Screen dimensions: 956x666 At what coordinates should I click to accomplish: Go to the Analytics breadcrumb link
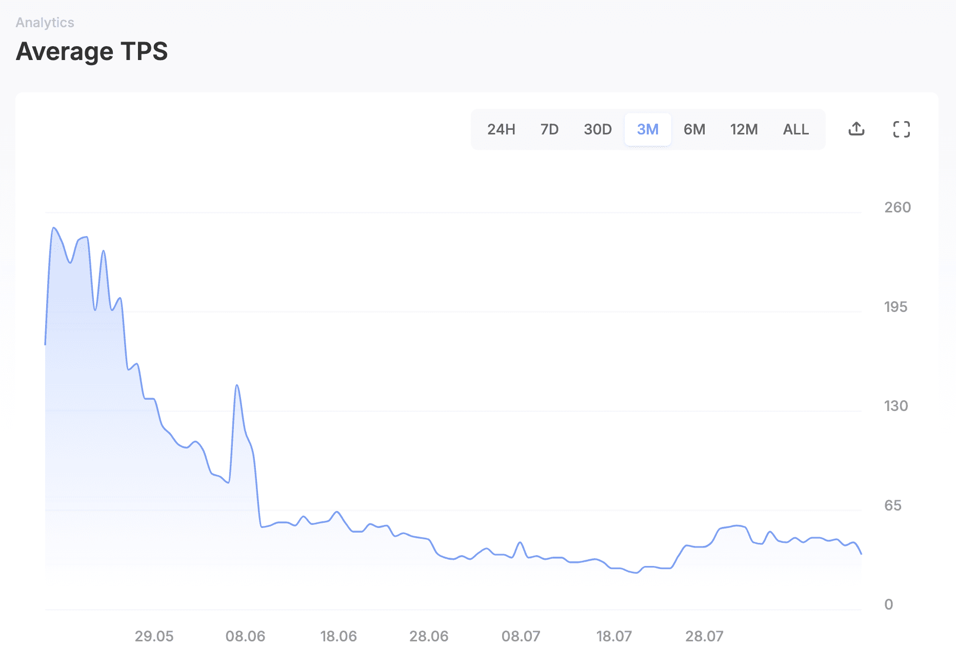coord(45,23)
